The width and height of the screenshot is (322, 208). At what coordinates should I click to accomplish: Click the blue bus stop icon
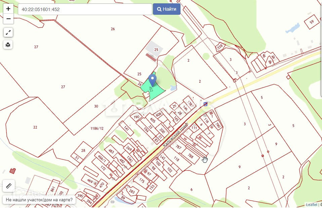pos(205,104)
